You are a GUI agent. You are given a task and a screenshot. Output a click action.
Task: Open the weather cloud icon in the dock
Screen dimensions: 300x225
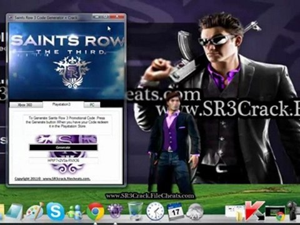pyautogui.click(x=195, y=212)
